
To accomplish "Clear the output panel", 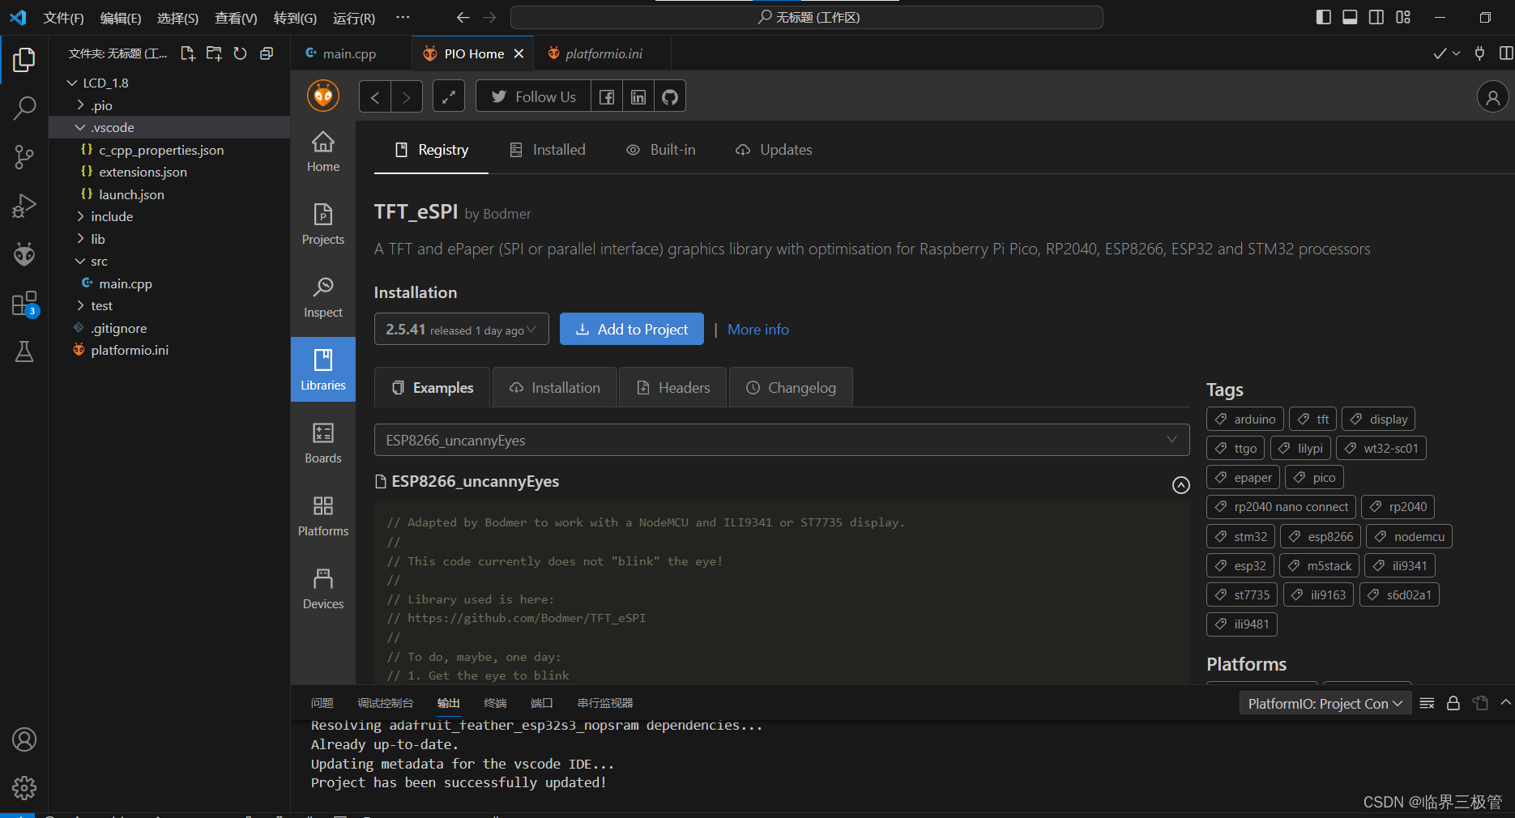I will coord(1428,703).
